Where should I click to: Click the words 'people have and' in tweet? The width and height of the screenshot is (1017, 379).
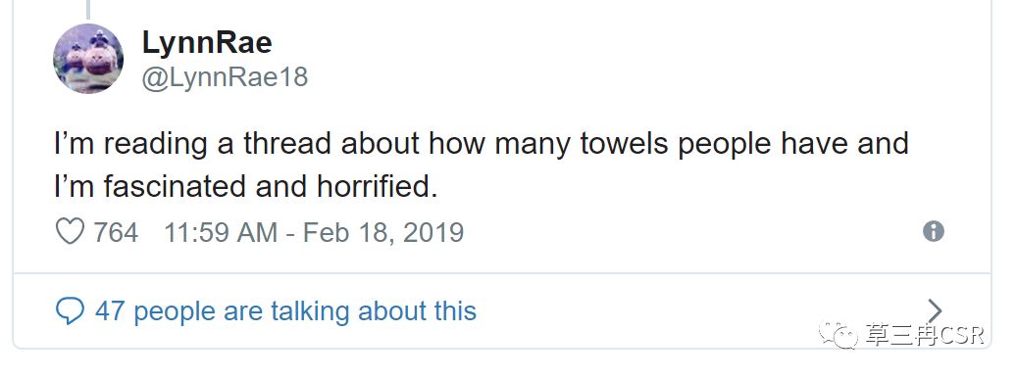pos(793,145)
